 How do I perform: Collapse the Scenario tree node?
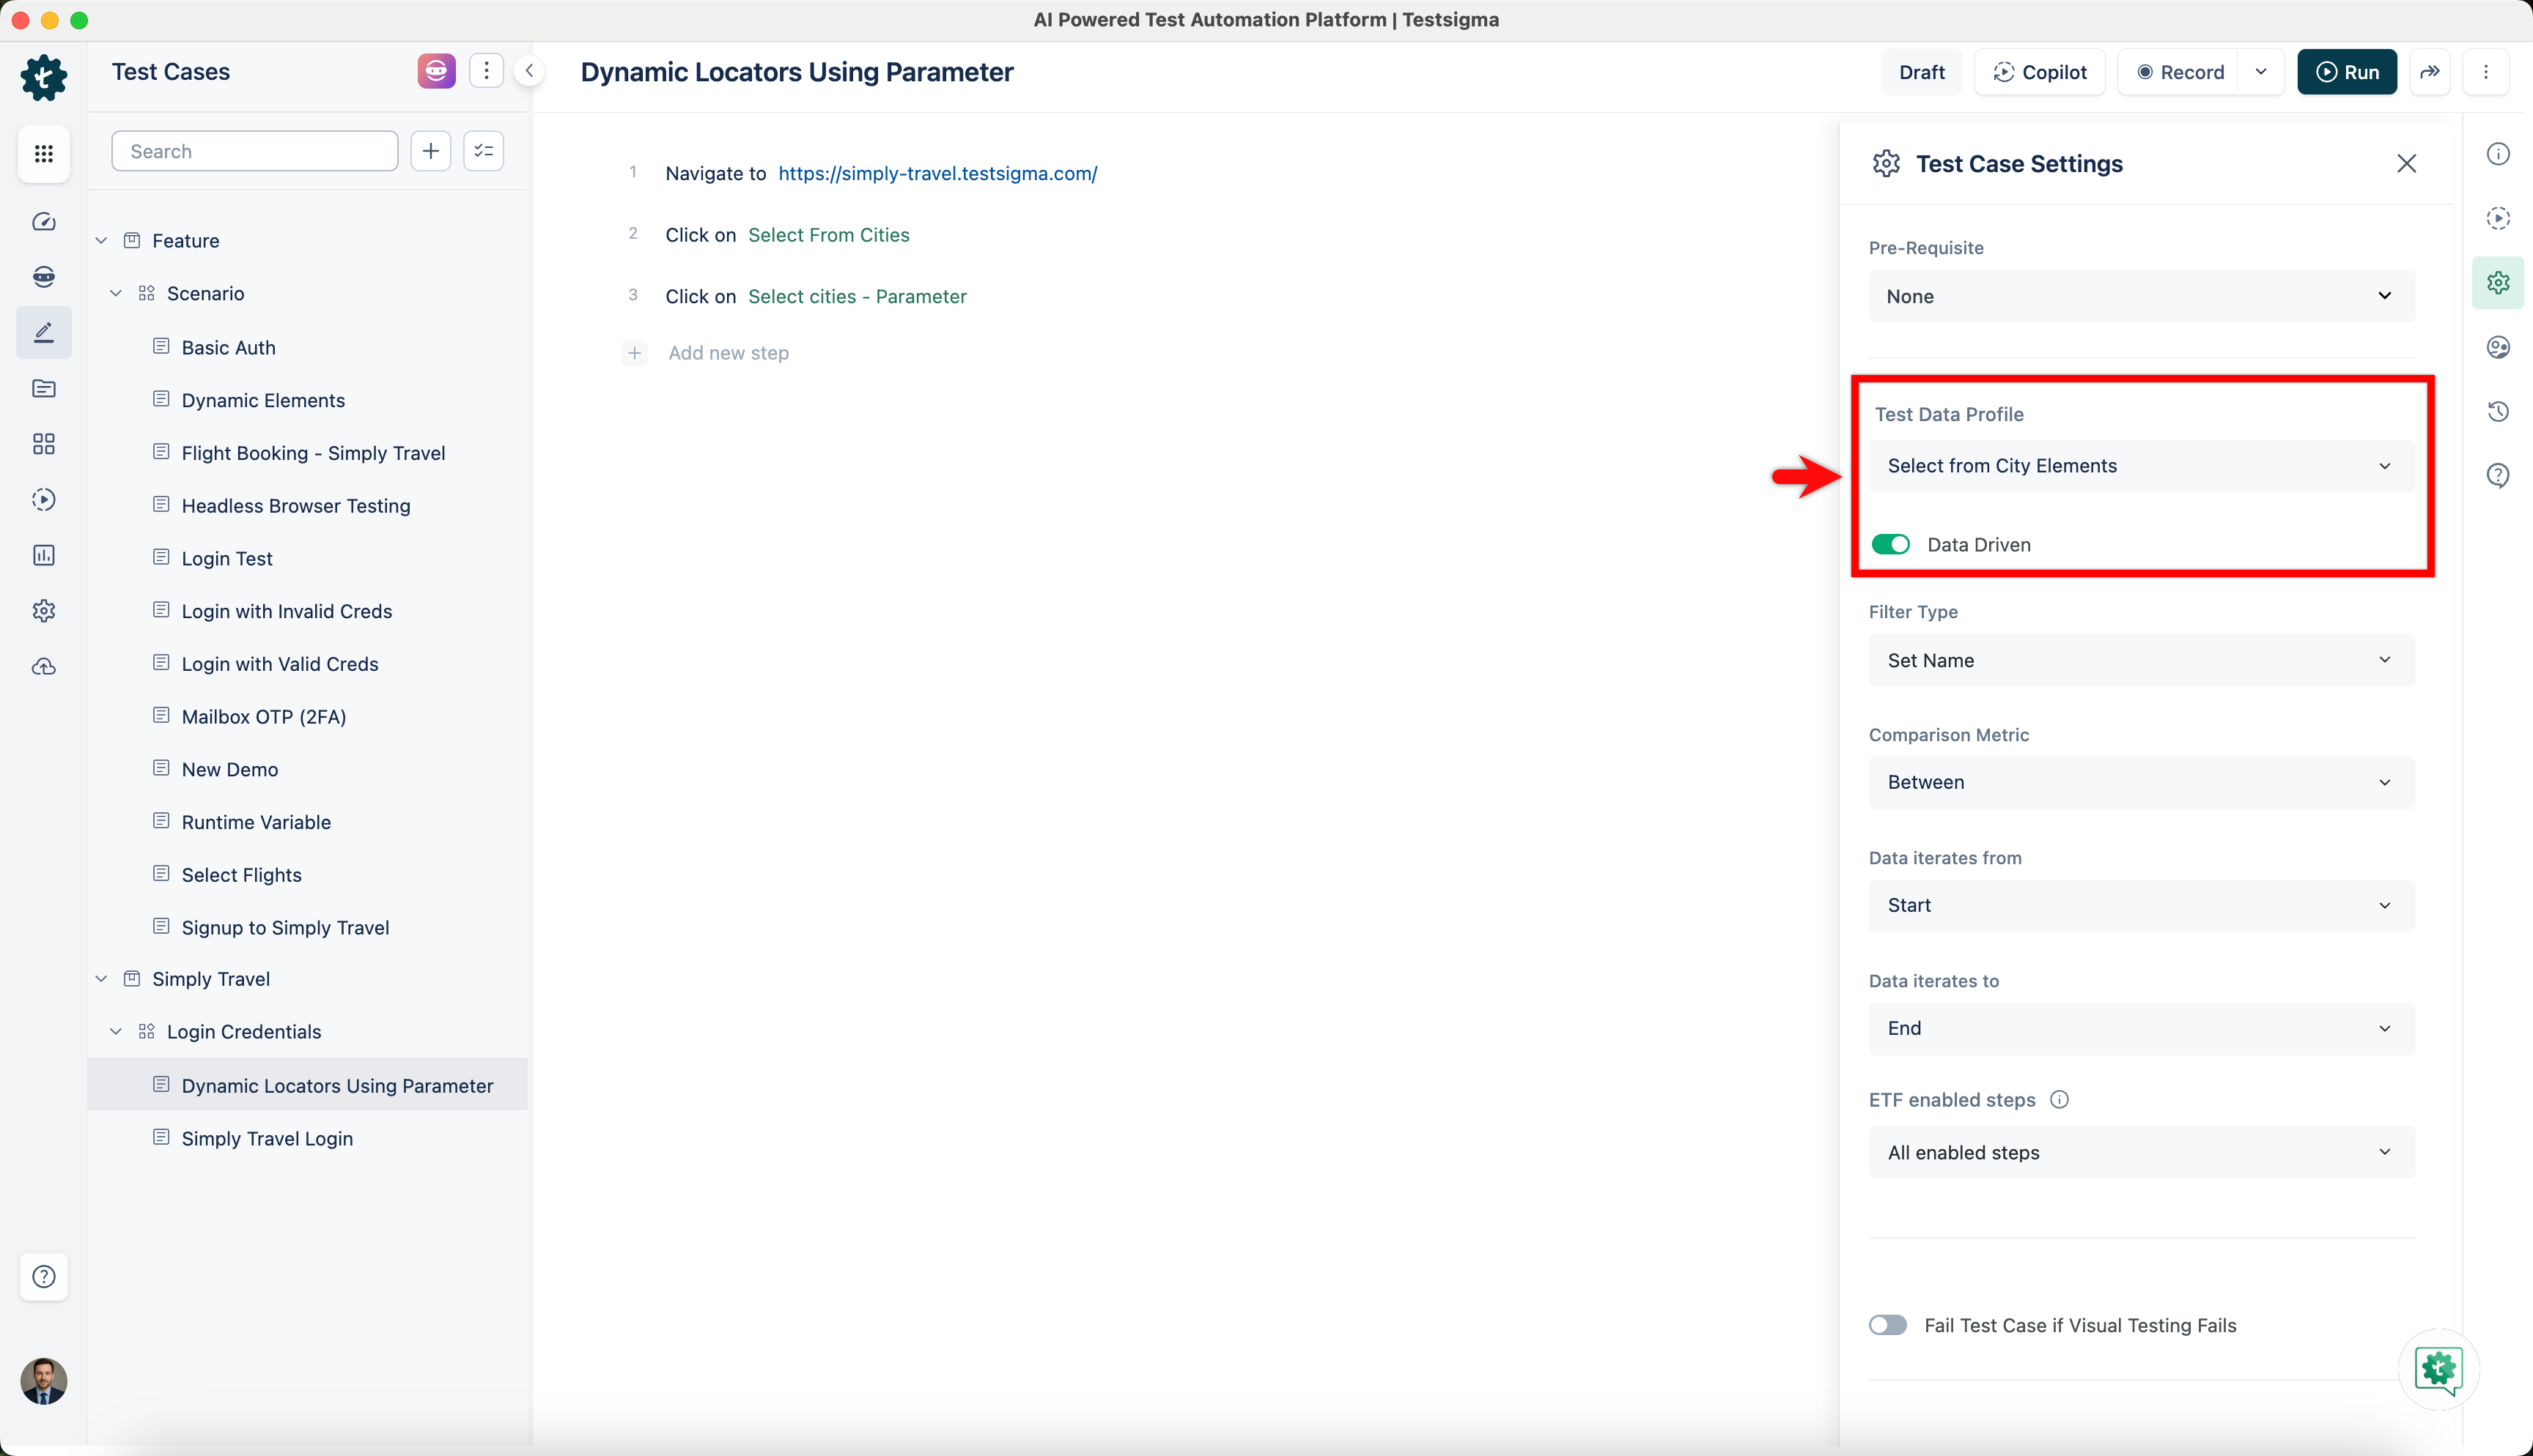[116, 293]
